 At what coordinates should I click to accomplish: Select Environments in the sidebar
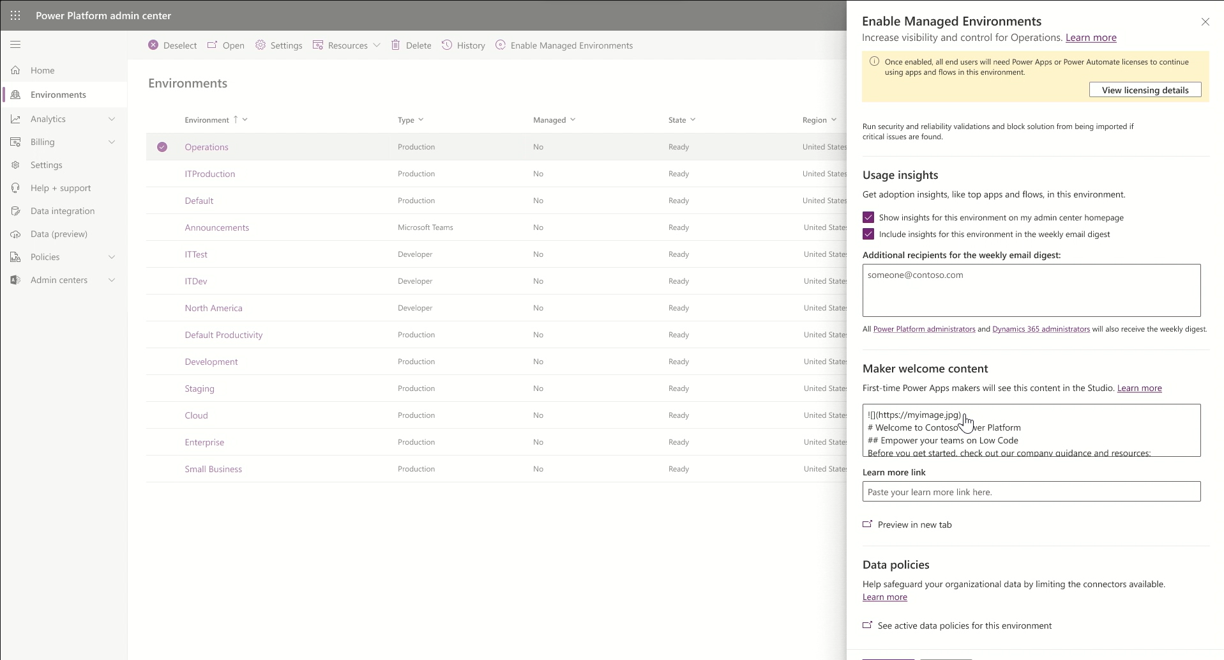(58, 95)
